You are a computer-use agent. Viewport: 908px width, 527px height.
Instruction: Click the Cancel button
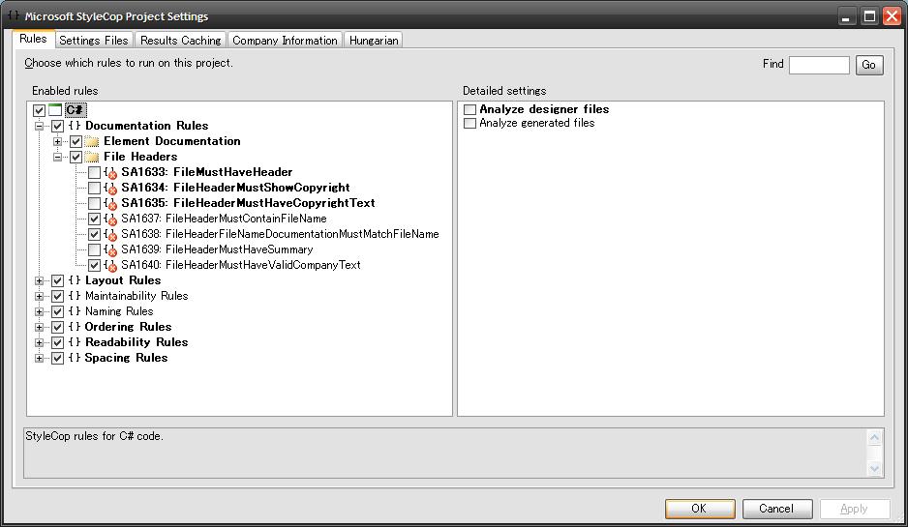pyautogui.click(x=777, y=509)
